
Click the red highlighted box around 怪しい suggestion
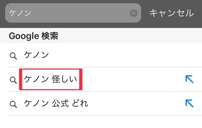pyautogui.click(x=51, y=79)
